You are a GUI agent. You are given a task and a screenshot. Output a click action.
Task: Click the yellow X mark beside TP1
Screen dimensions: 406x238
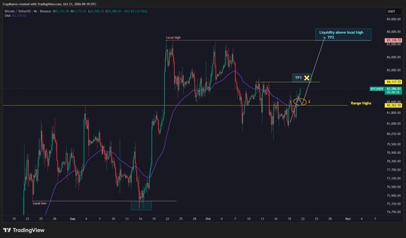point(307,78)
